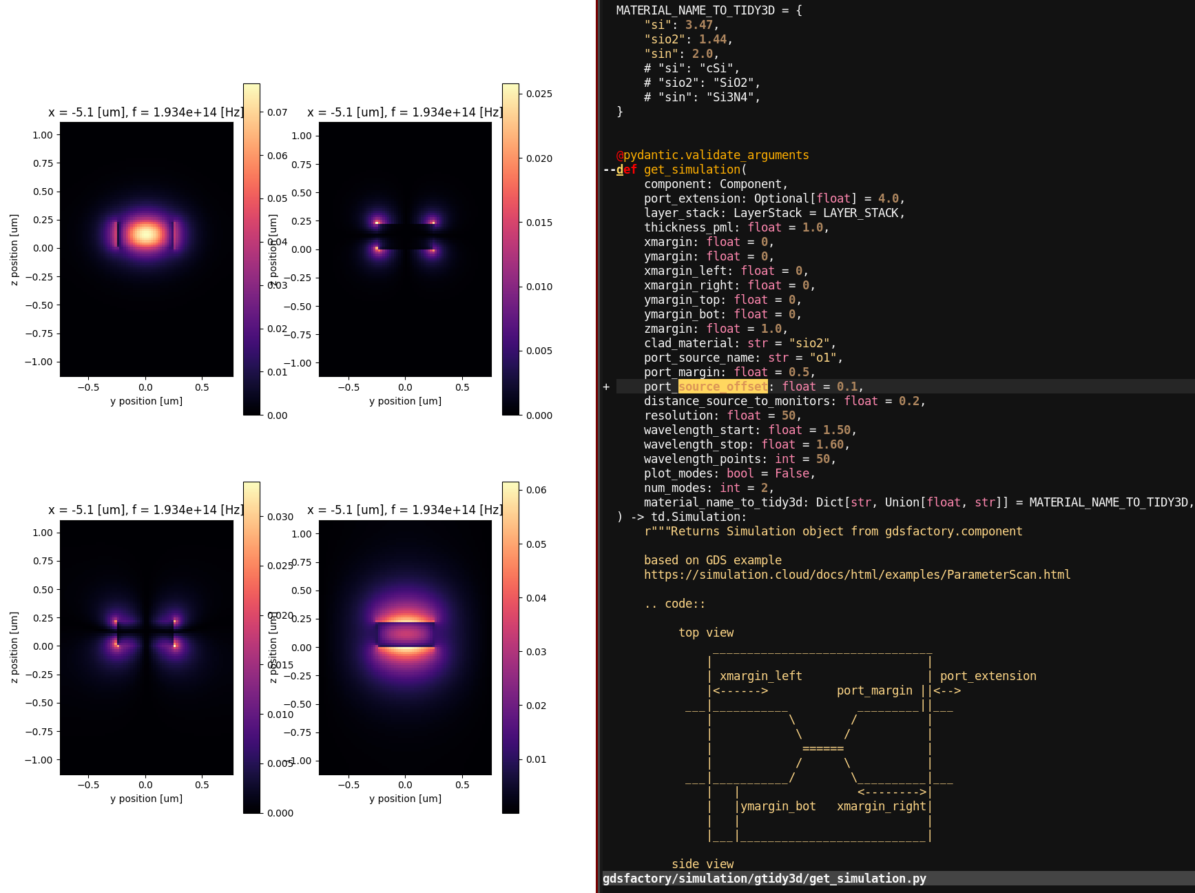Open the ParameterScan.html documentation link

pos(857,574)
